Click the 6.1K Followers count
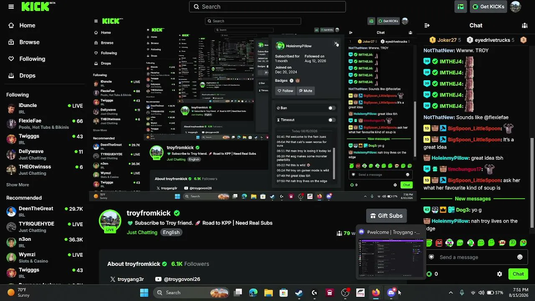Screen dimensions: 535x301 coord(190,264)
